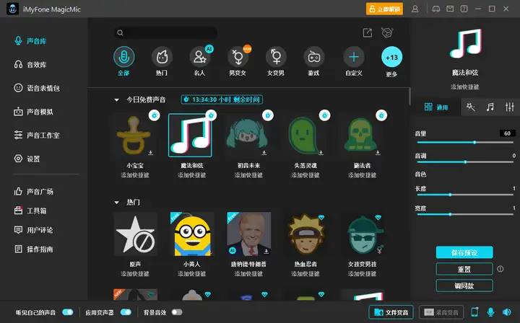Viewport: 520px width, 323px height.
Task: Select the 初音未来 voice
Action: point(248,135)
